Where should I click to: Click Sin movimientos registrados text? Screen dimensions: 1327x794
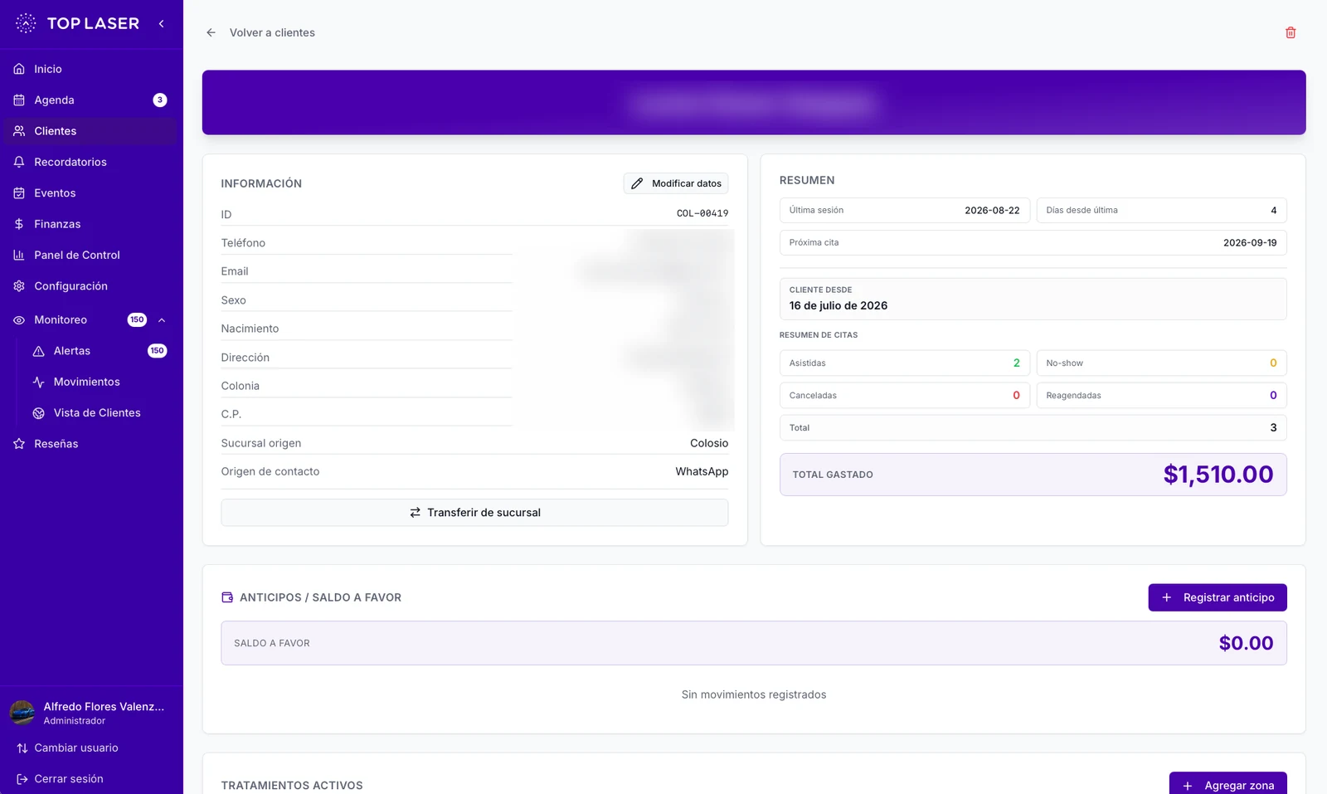754,694
